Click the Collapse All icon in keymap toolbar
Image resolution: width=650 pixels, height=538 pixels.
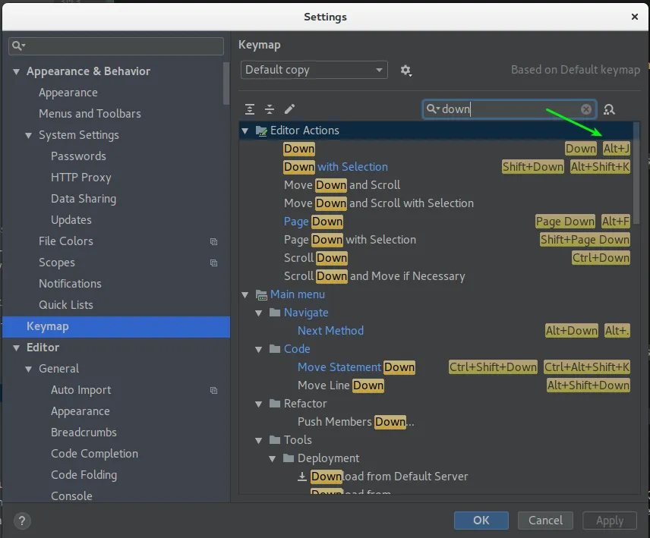(x=270, y=109)
